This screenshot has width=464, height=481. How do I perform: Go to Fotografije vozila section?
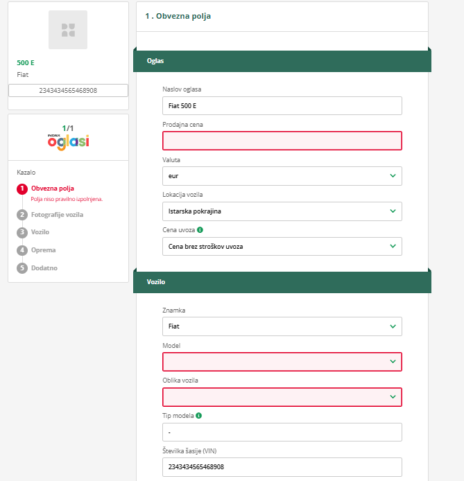tap(57, 215)
